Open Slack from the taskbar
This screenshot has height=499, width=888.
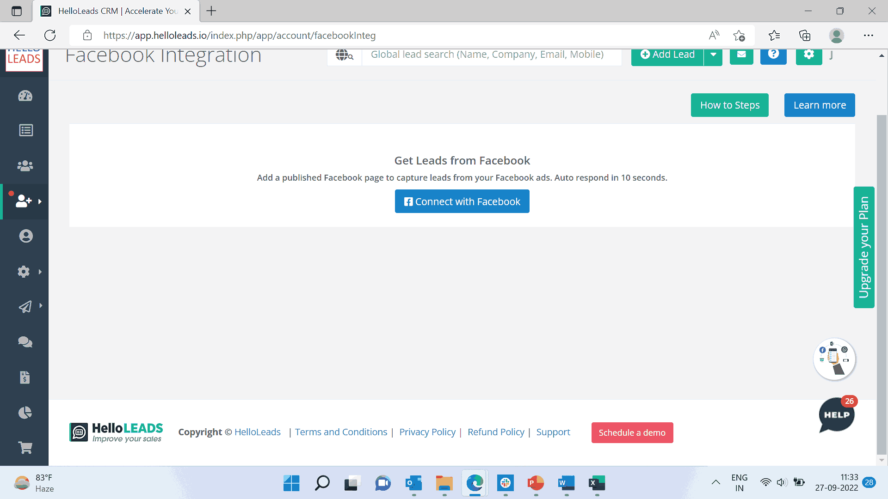click(x=505, y=483)
